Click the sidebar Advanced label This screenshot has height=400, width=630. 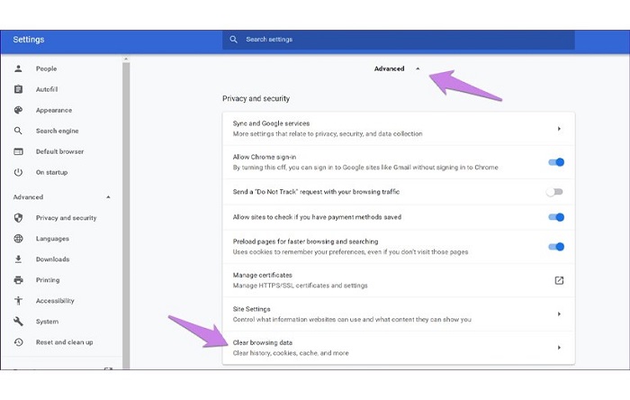[x=28, y=197]
